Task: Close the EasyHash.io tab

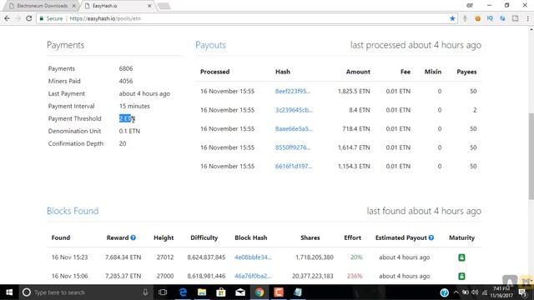Action: (149, 6)
